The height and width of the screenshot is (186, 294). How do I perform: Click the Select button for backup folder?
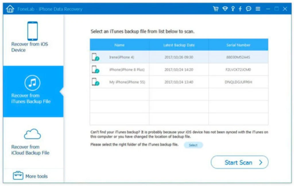coord(193,145)
